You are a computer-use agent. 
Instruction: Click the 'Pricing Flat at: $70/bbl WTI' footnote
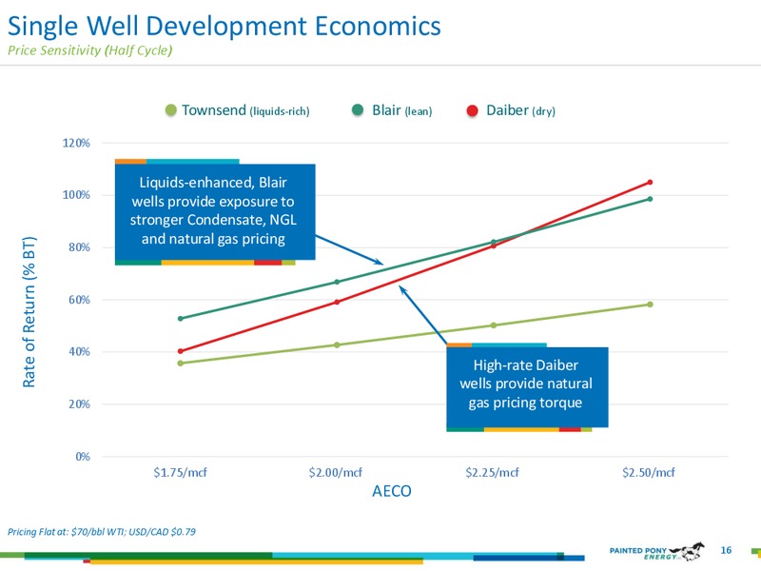click(102, 532)
